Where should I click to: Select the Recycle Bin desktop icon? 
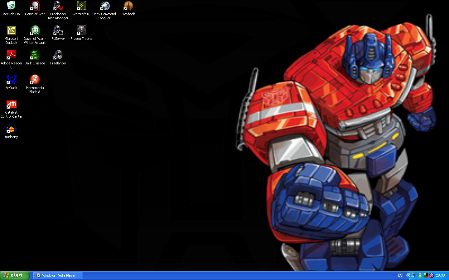(x=11, y=8)
